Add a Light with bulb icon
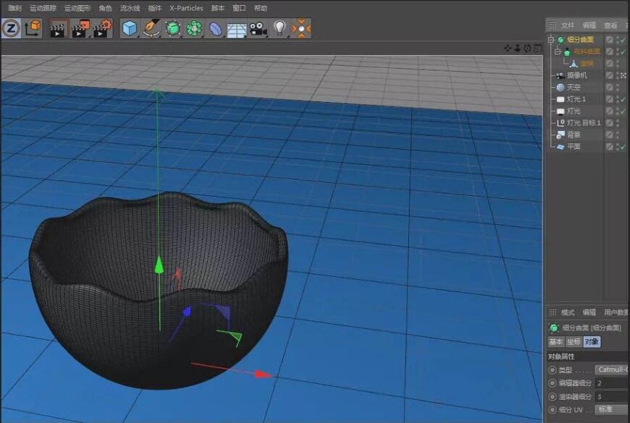 click(x=280, y=28)
